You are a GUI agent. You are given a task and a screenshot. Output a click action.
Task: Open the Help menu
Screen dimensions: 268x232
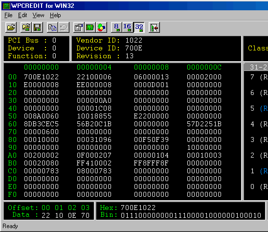pyautogui.click(x=55, y=15)
